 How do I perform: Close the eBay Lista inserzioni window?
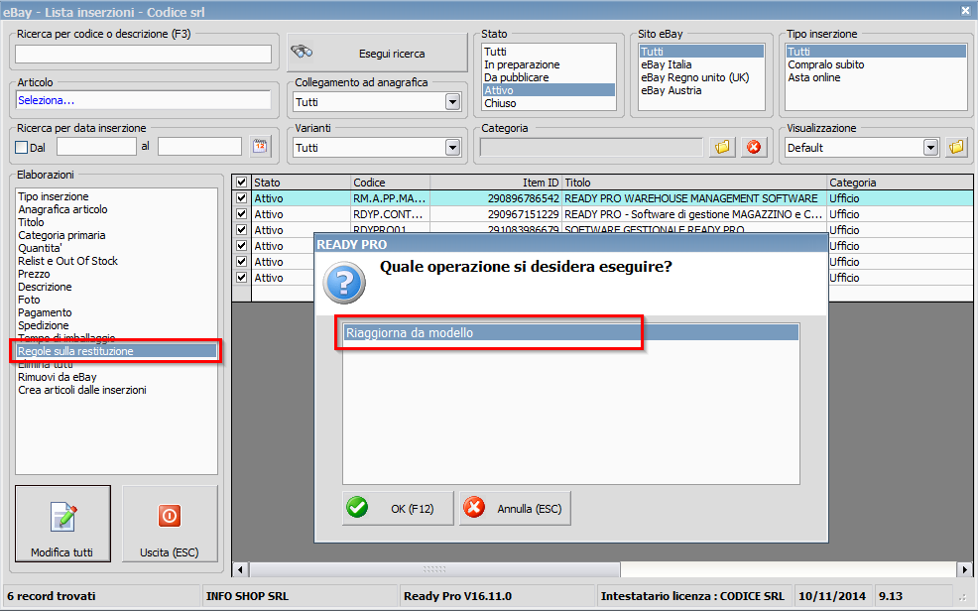pos(965,11)
